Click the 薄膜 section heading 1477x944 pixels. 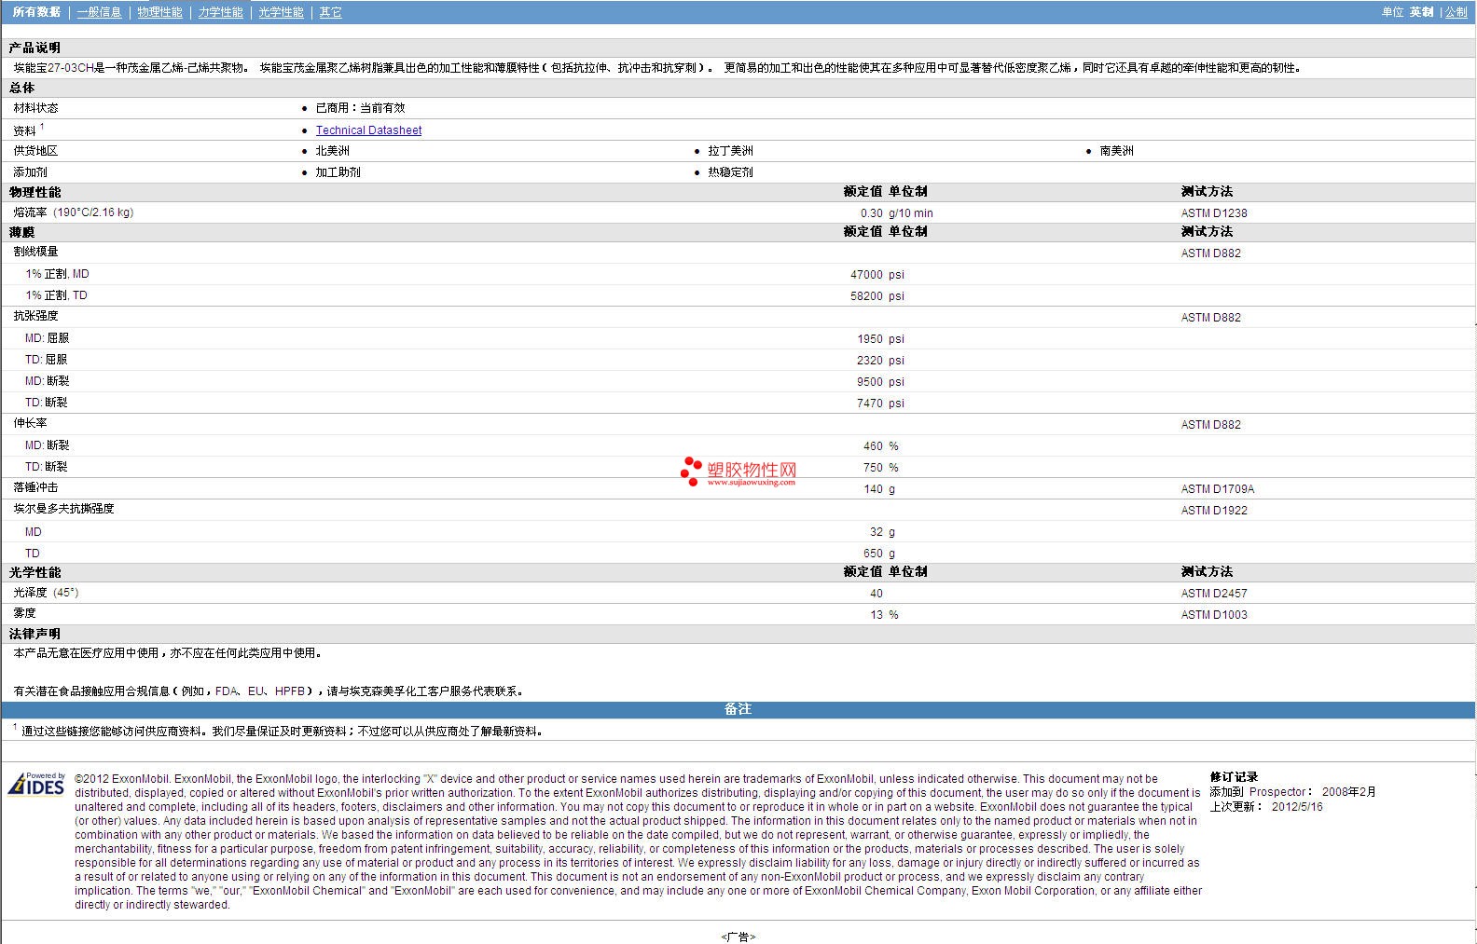pos(21,232)
